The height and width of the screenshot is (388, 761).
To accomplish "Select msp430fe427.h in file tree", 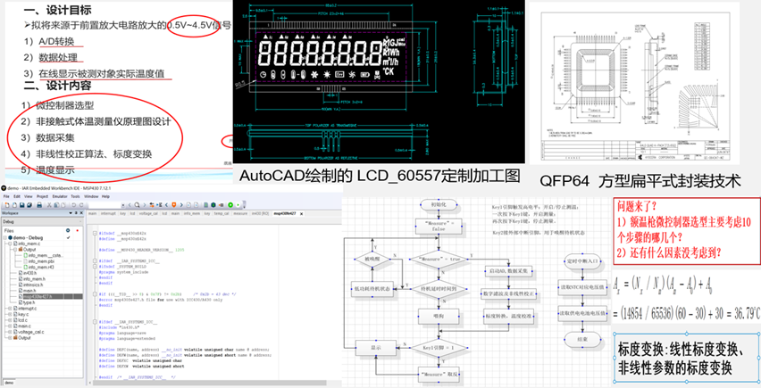I will tap(34, 295).
